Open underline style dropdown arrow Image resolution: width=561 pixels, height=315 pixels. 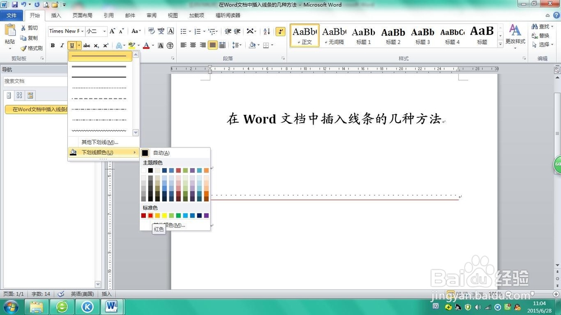point(79,45)
